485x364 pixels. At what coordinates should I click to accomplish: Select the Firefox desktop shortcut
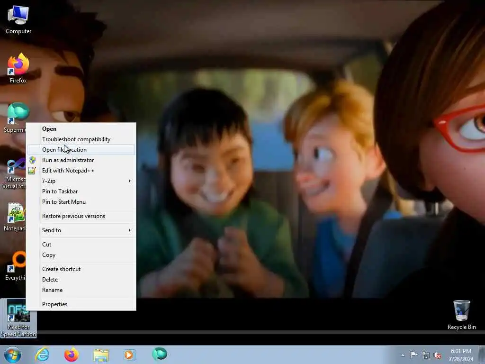tap(18, 68)
